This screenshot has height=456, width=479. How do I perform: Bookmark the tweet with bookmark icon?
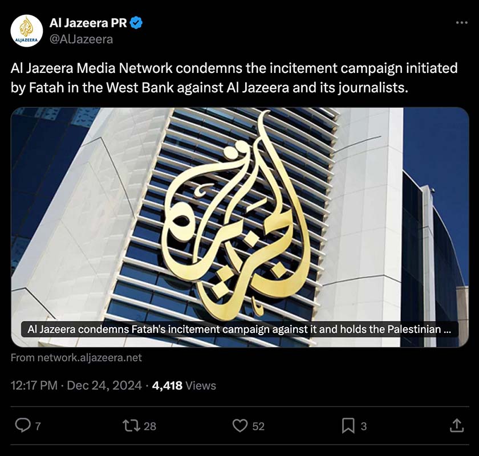click(x=348, y=426)
